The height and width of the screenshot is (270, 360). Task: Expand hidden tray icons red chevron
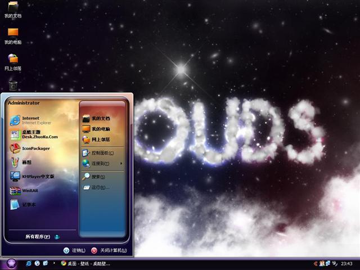tap(316, 264)
